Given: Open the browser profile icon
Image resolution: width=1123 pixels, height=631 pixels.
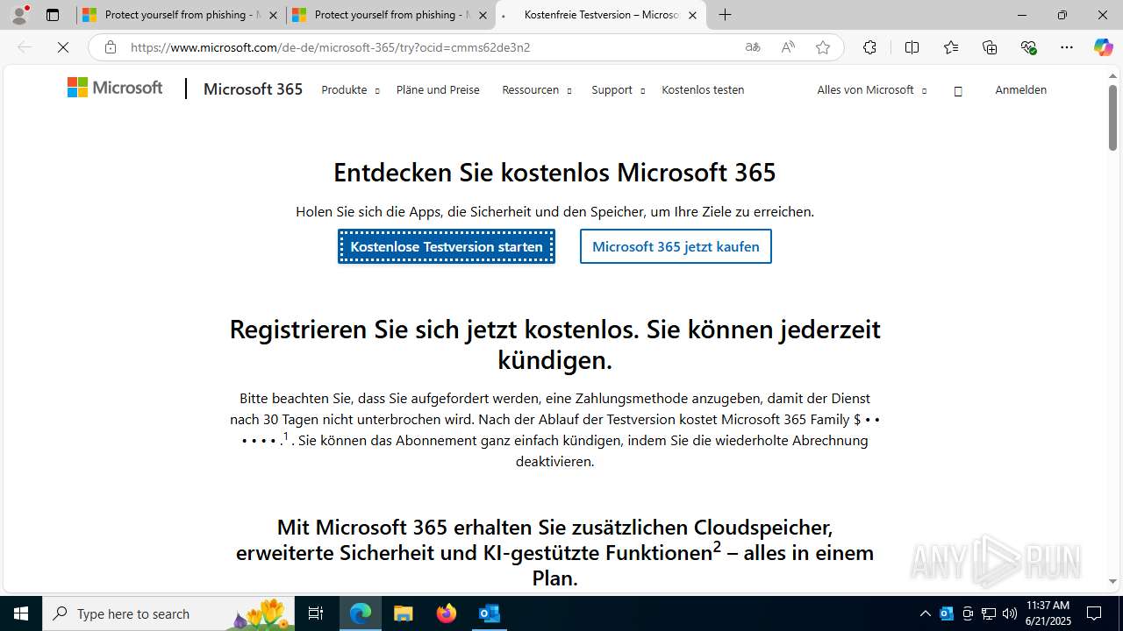Looking at the screenshot, I should click(19, 15).
